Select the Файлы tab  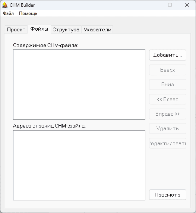(39, 29)
